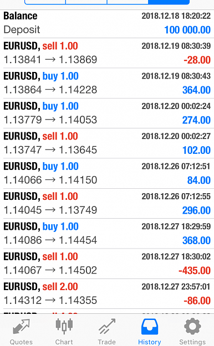Tap the 2018.12.27 18:29:59 timestamp
This screenshot has height=346, width=214.
click(x=176, y=226)
